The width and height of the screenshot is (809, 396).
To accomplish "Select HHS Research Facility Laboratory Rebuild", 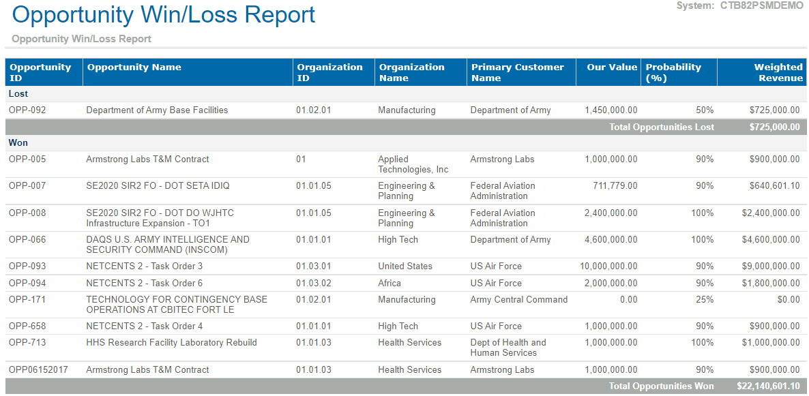I will [171, 343].
